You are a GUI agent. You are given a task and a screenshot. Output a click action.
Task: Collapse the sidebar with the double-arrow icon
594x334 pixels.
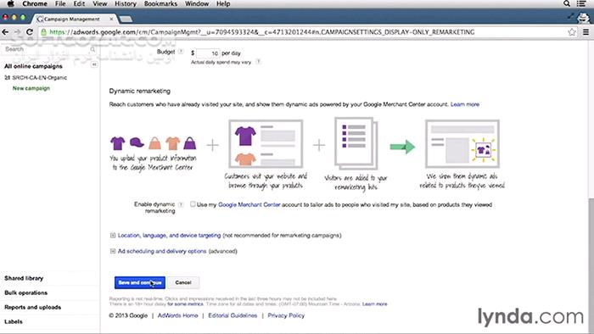[94, 64]
